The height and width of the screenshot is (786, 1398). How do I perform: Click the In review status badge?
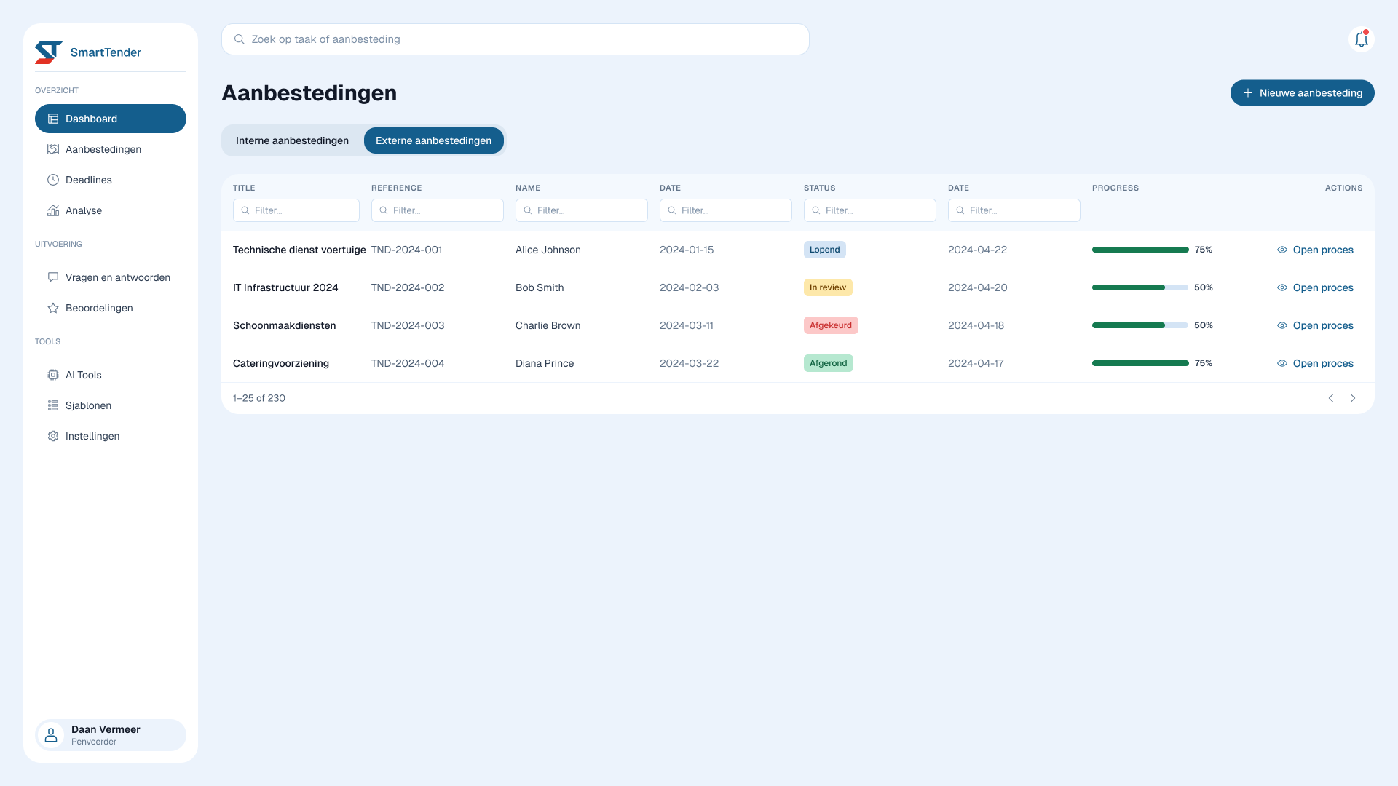828,287
